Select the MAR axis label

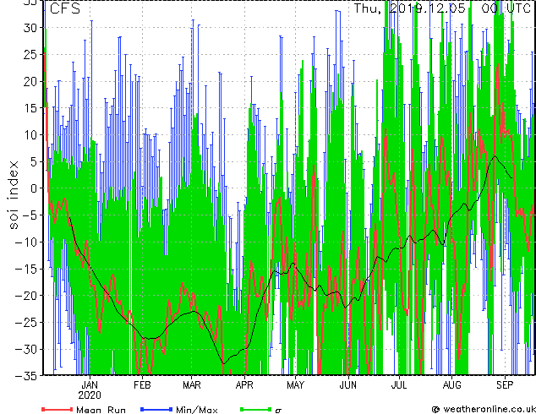pos(192,385)
